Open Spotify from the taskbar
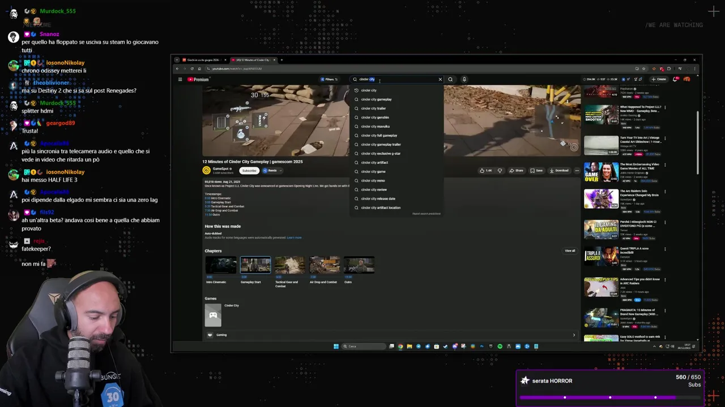 (x=500, y=347)
